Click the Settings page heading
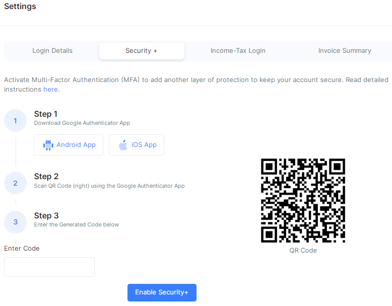The image size is (392, 306). [20, 6]
